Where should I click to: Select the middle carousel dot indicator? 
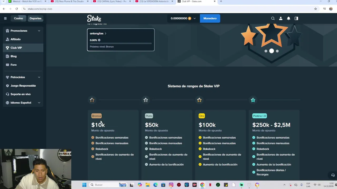click(x=271, y=51)
